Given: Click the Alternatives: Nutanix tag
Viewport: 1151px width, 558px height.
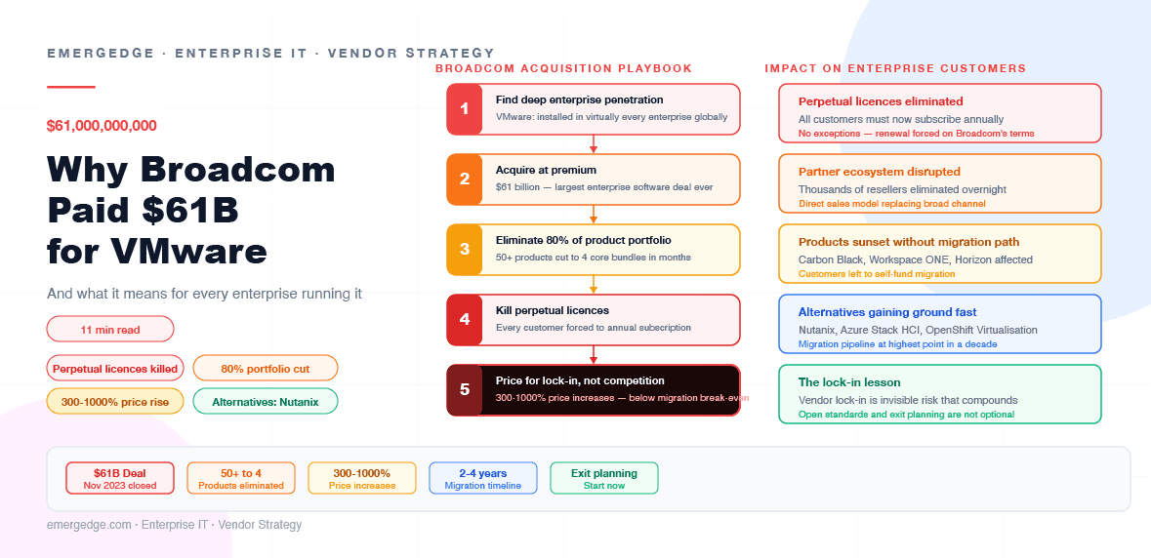Looking at the screenshot, I should tap(265, 402).
